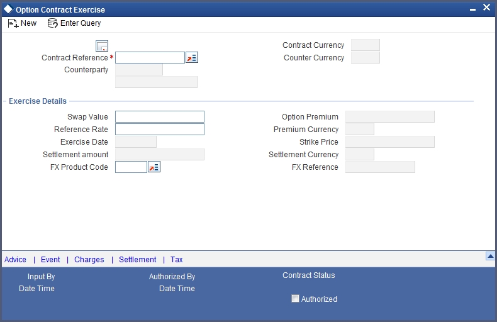
Task: Open the Event tab
Action: [50, 260]
